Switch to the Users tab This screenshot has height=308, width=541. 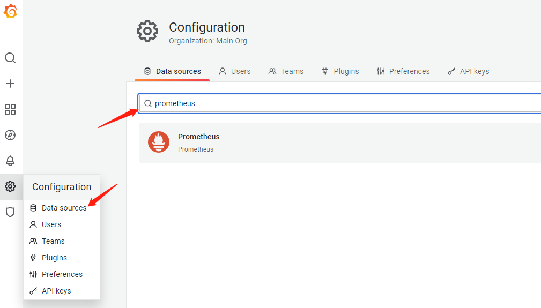(x=235, y=71)
